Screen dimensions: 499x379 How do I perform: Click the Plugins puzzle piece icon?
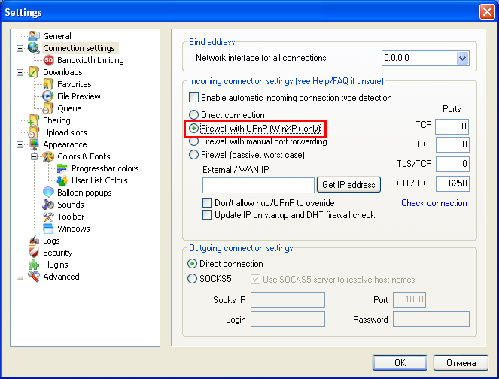34,265
